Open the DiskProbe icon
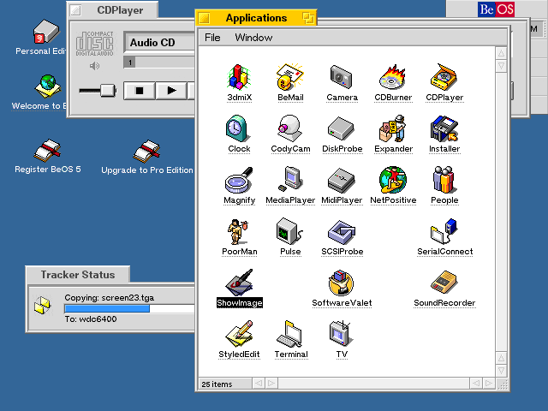This screenshot has width=548, height=411. 341,128
